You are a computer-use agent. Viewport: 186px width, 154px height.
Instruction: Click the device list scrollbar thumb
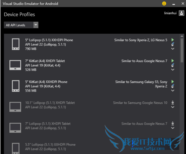[182, 50]
